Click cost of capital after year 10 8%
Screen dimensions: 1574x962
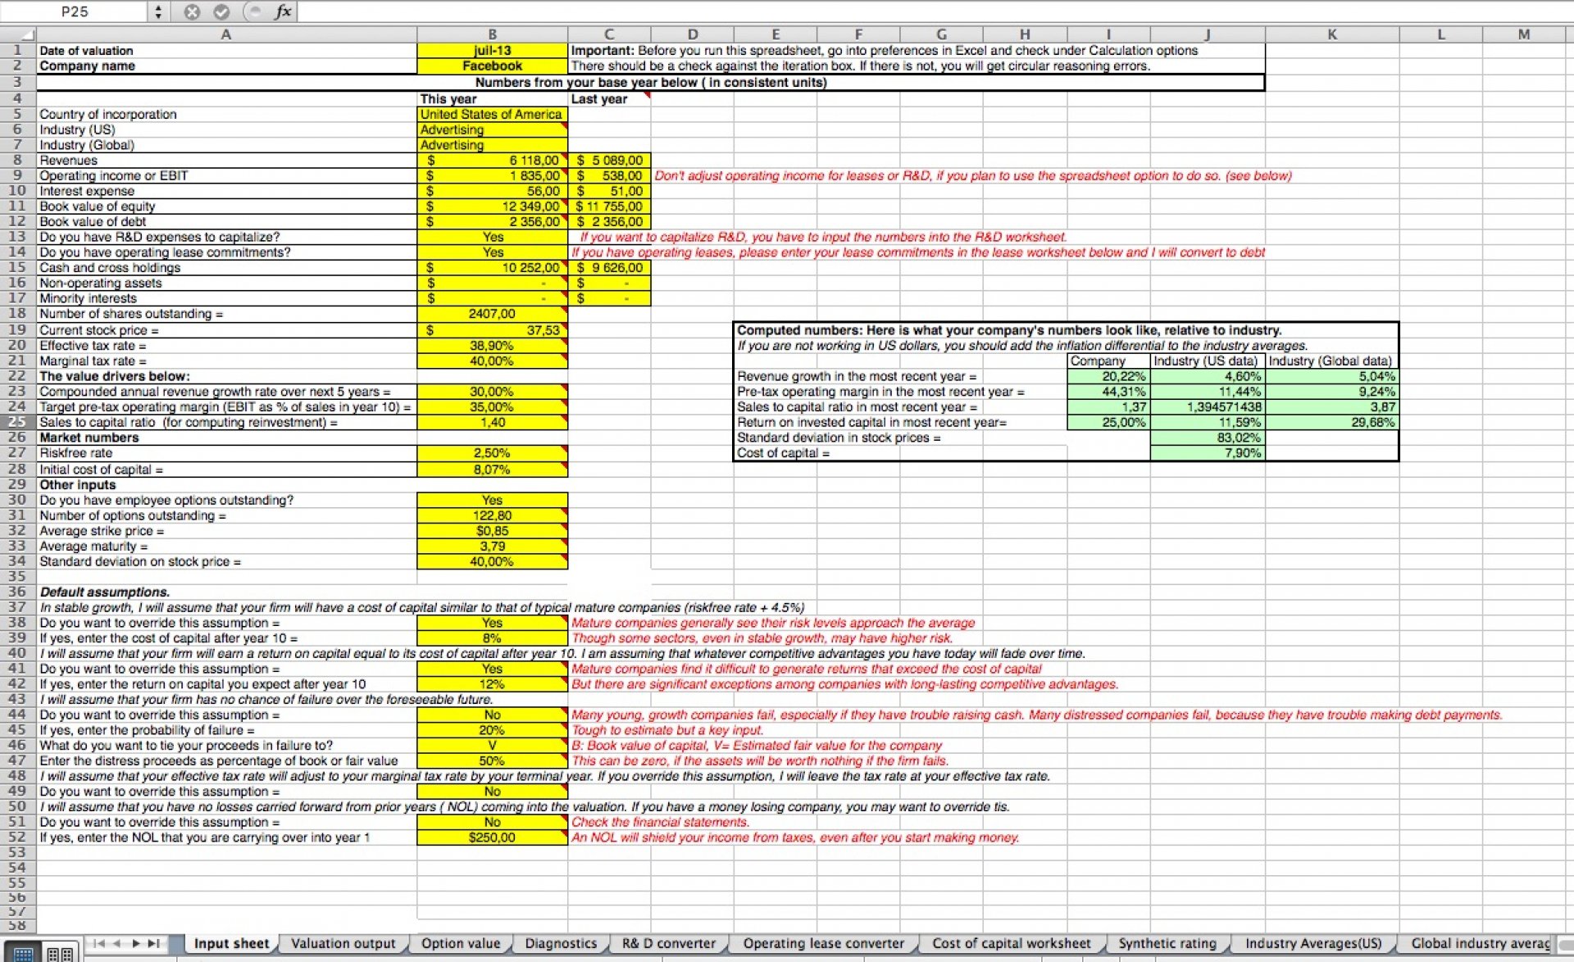492,638
